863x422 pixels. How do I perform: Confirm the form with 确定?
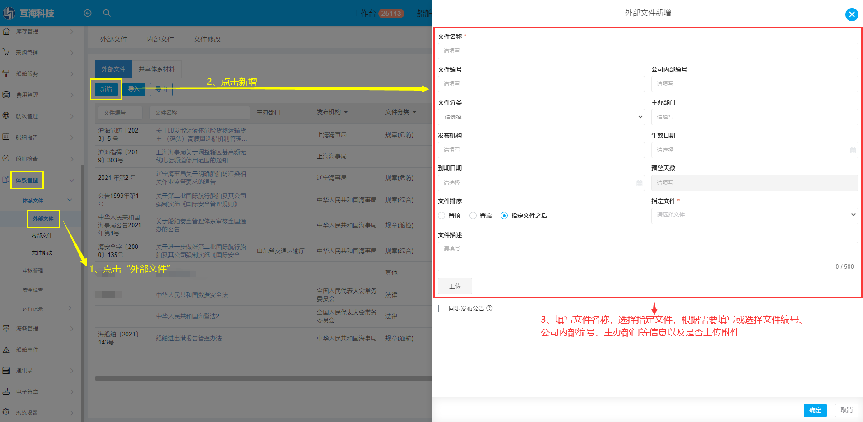point(815,410)
